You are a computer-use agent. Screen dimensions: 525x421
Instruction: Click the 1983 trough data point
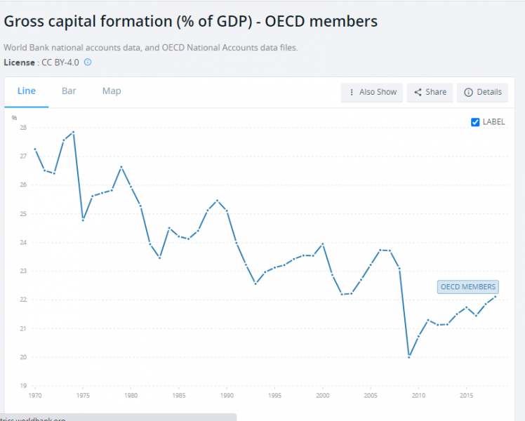159,258
